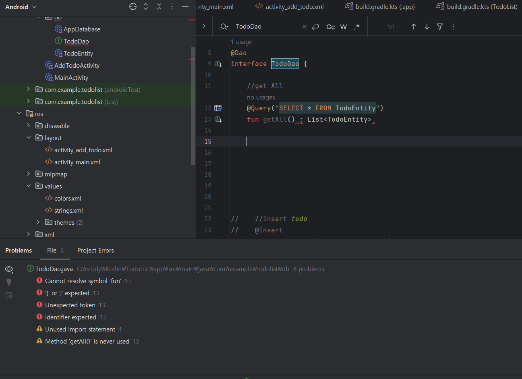Expand the xml folder
Image resolution: width=522 pixels, height=379 pixels.
click(x=28, y=234)
